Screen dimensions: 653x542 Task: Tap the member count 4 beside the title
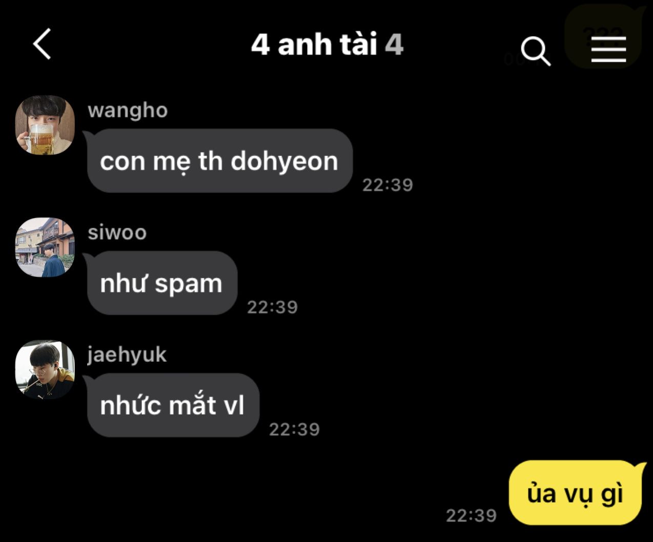click(x=394, y=44)
